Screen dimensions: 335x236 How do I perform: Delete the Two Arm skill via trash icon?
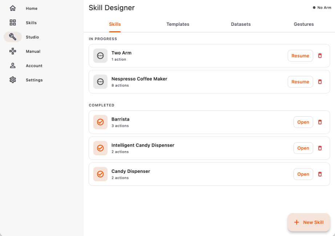coord(320,56)
